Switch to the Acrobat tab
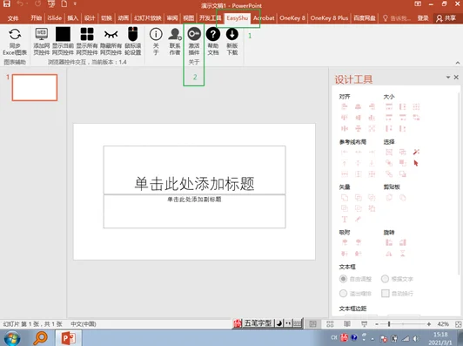 point(264,18)
